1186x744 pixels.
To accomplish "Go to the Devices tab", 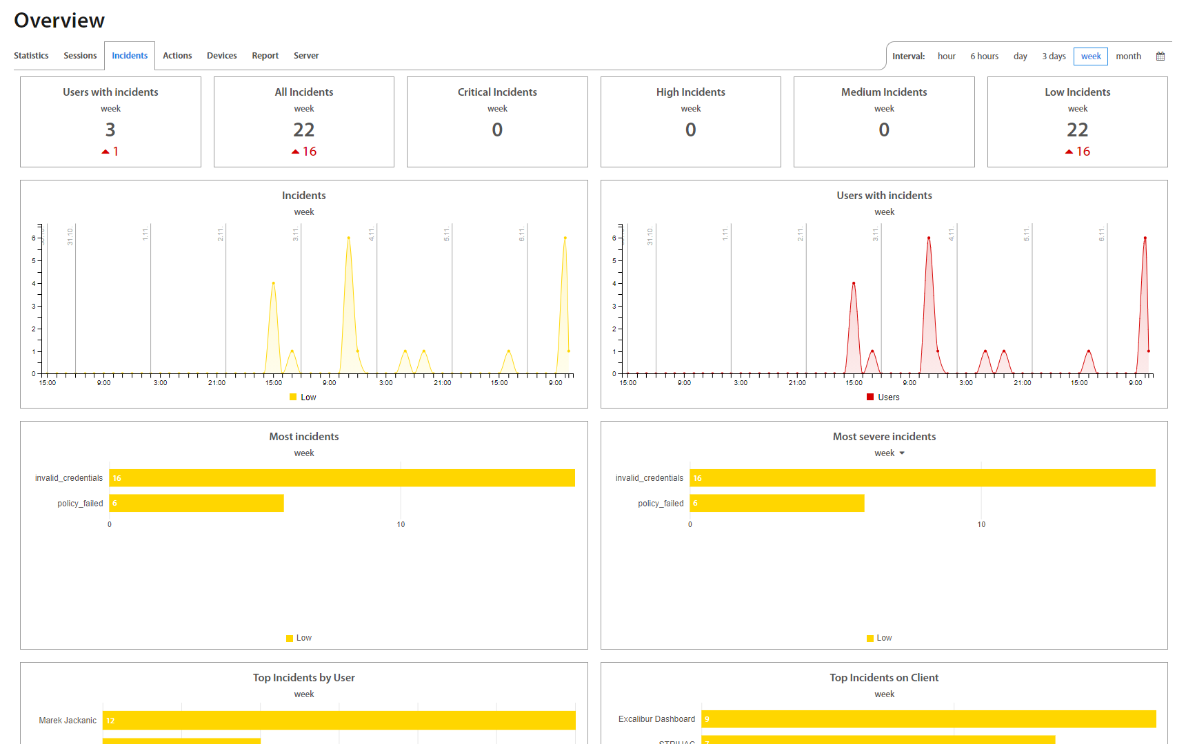I will [x=221, y=56].
